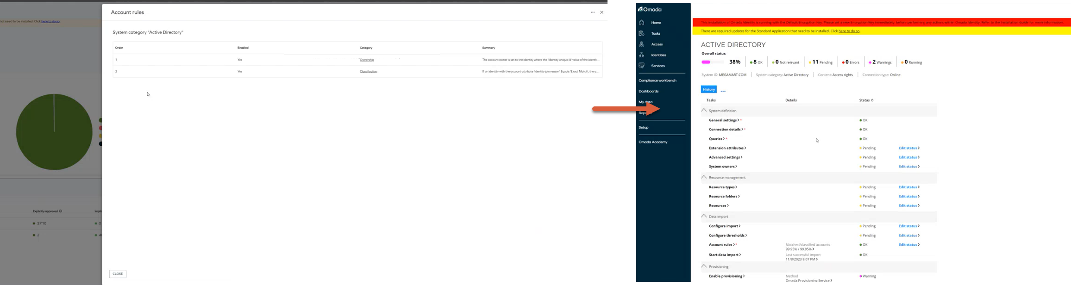1071x285 pixels.
Task: Open Configure import task
Action: [x=725, y=226]
